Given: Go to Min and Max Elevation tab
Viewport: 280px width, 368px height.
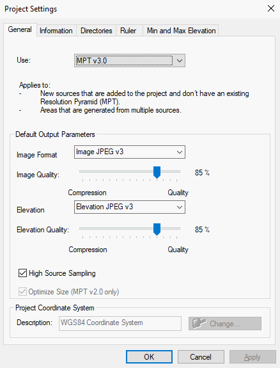Looking at the screenshot, I should tap(181, 31).
